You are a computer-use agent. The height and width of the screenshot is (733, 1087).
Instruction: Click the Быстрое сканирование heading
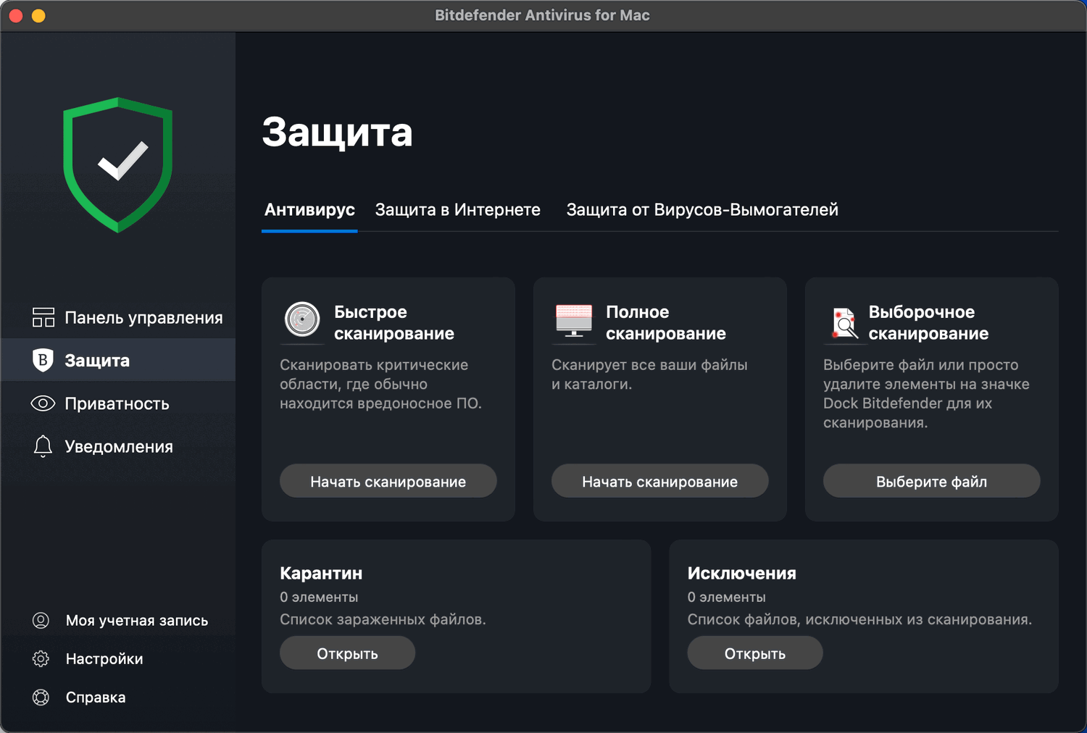pyautogui.click(x=394, y=322)
